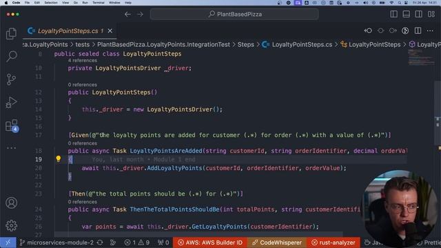Click the volume icon in macOS menu bar
The image size is (441, 248).
pos(365,3)
